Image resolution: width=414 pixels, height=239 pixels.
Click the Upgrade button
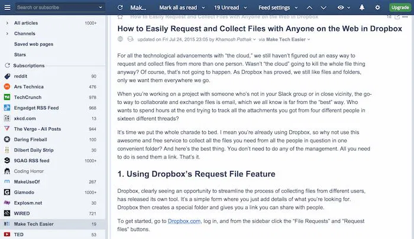pyautogui.click(x=399, y=7)
